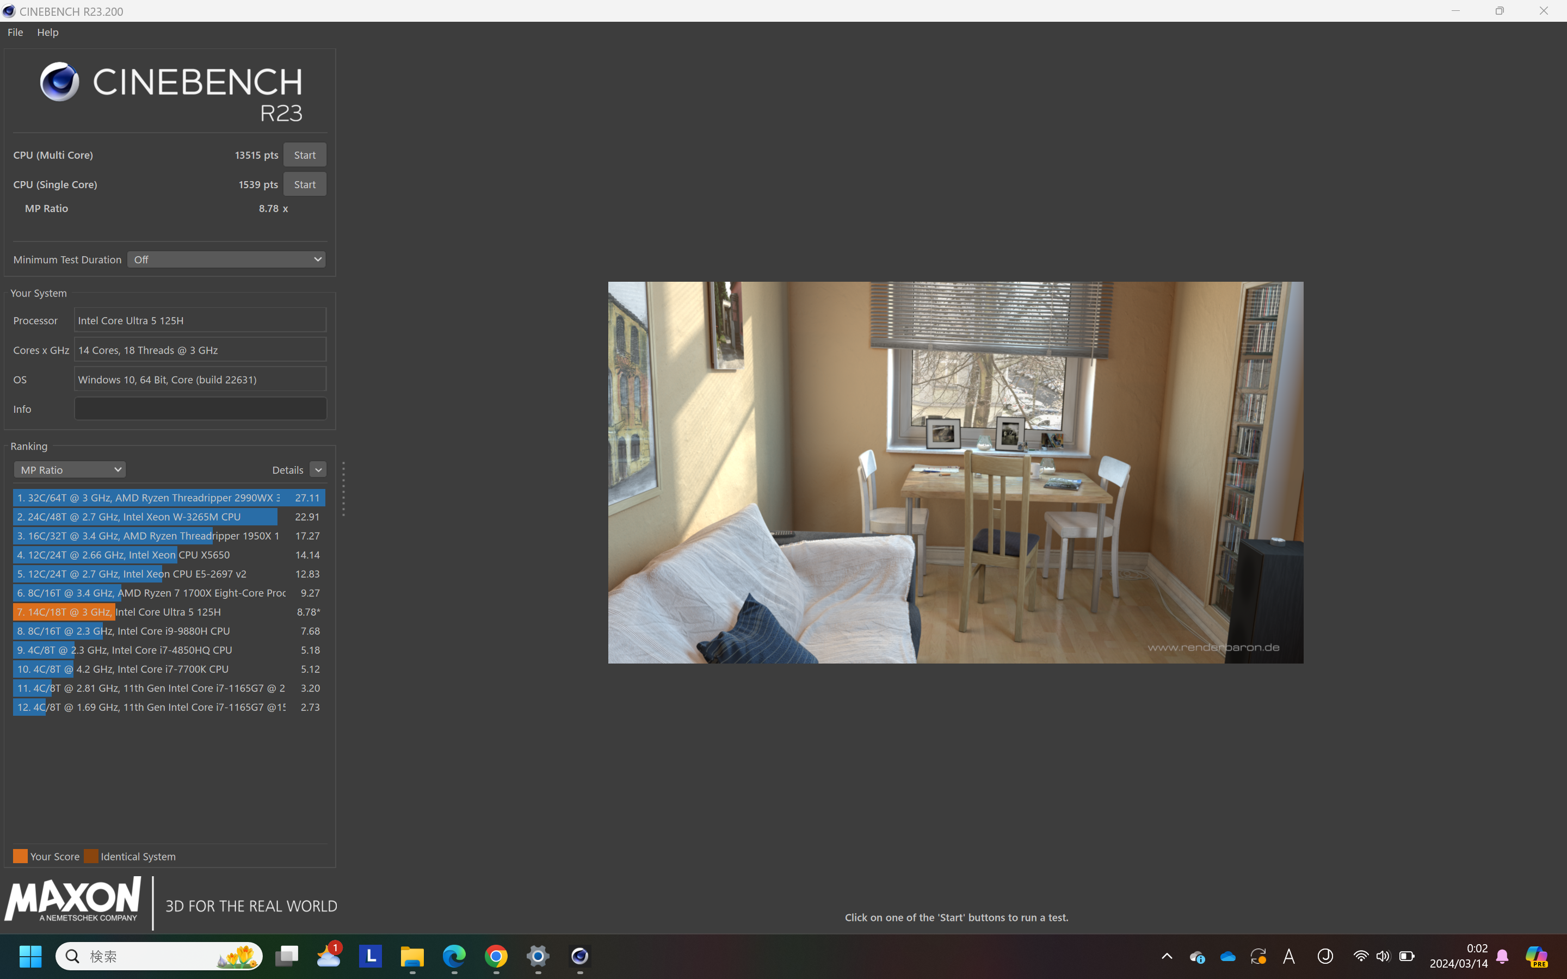Open File Explorer from the taskbar
Viewport: 1567px width, 979px height.
point(412,956)
